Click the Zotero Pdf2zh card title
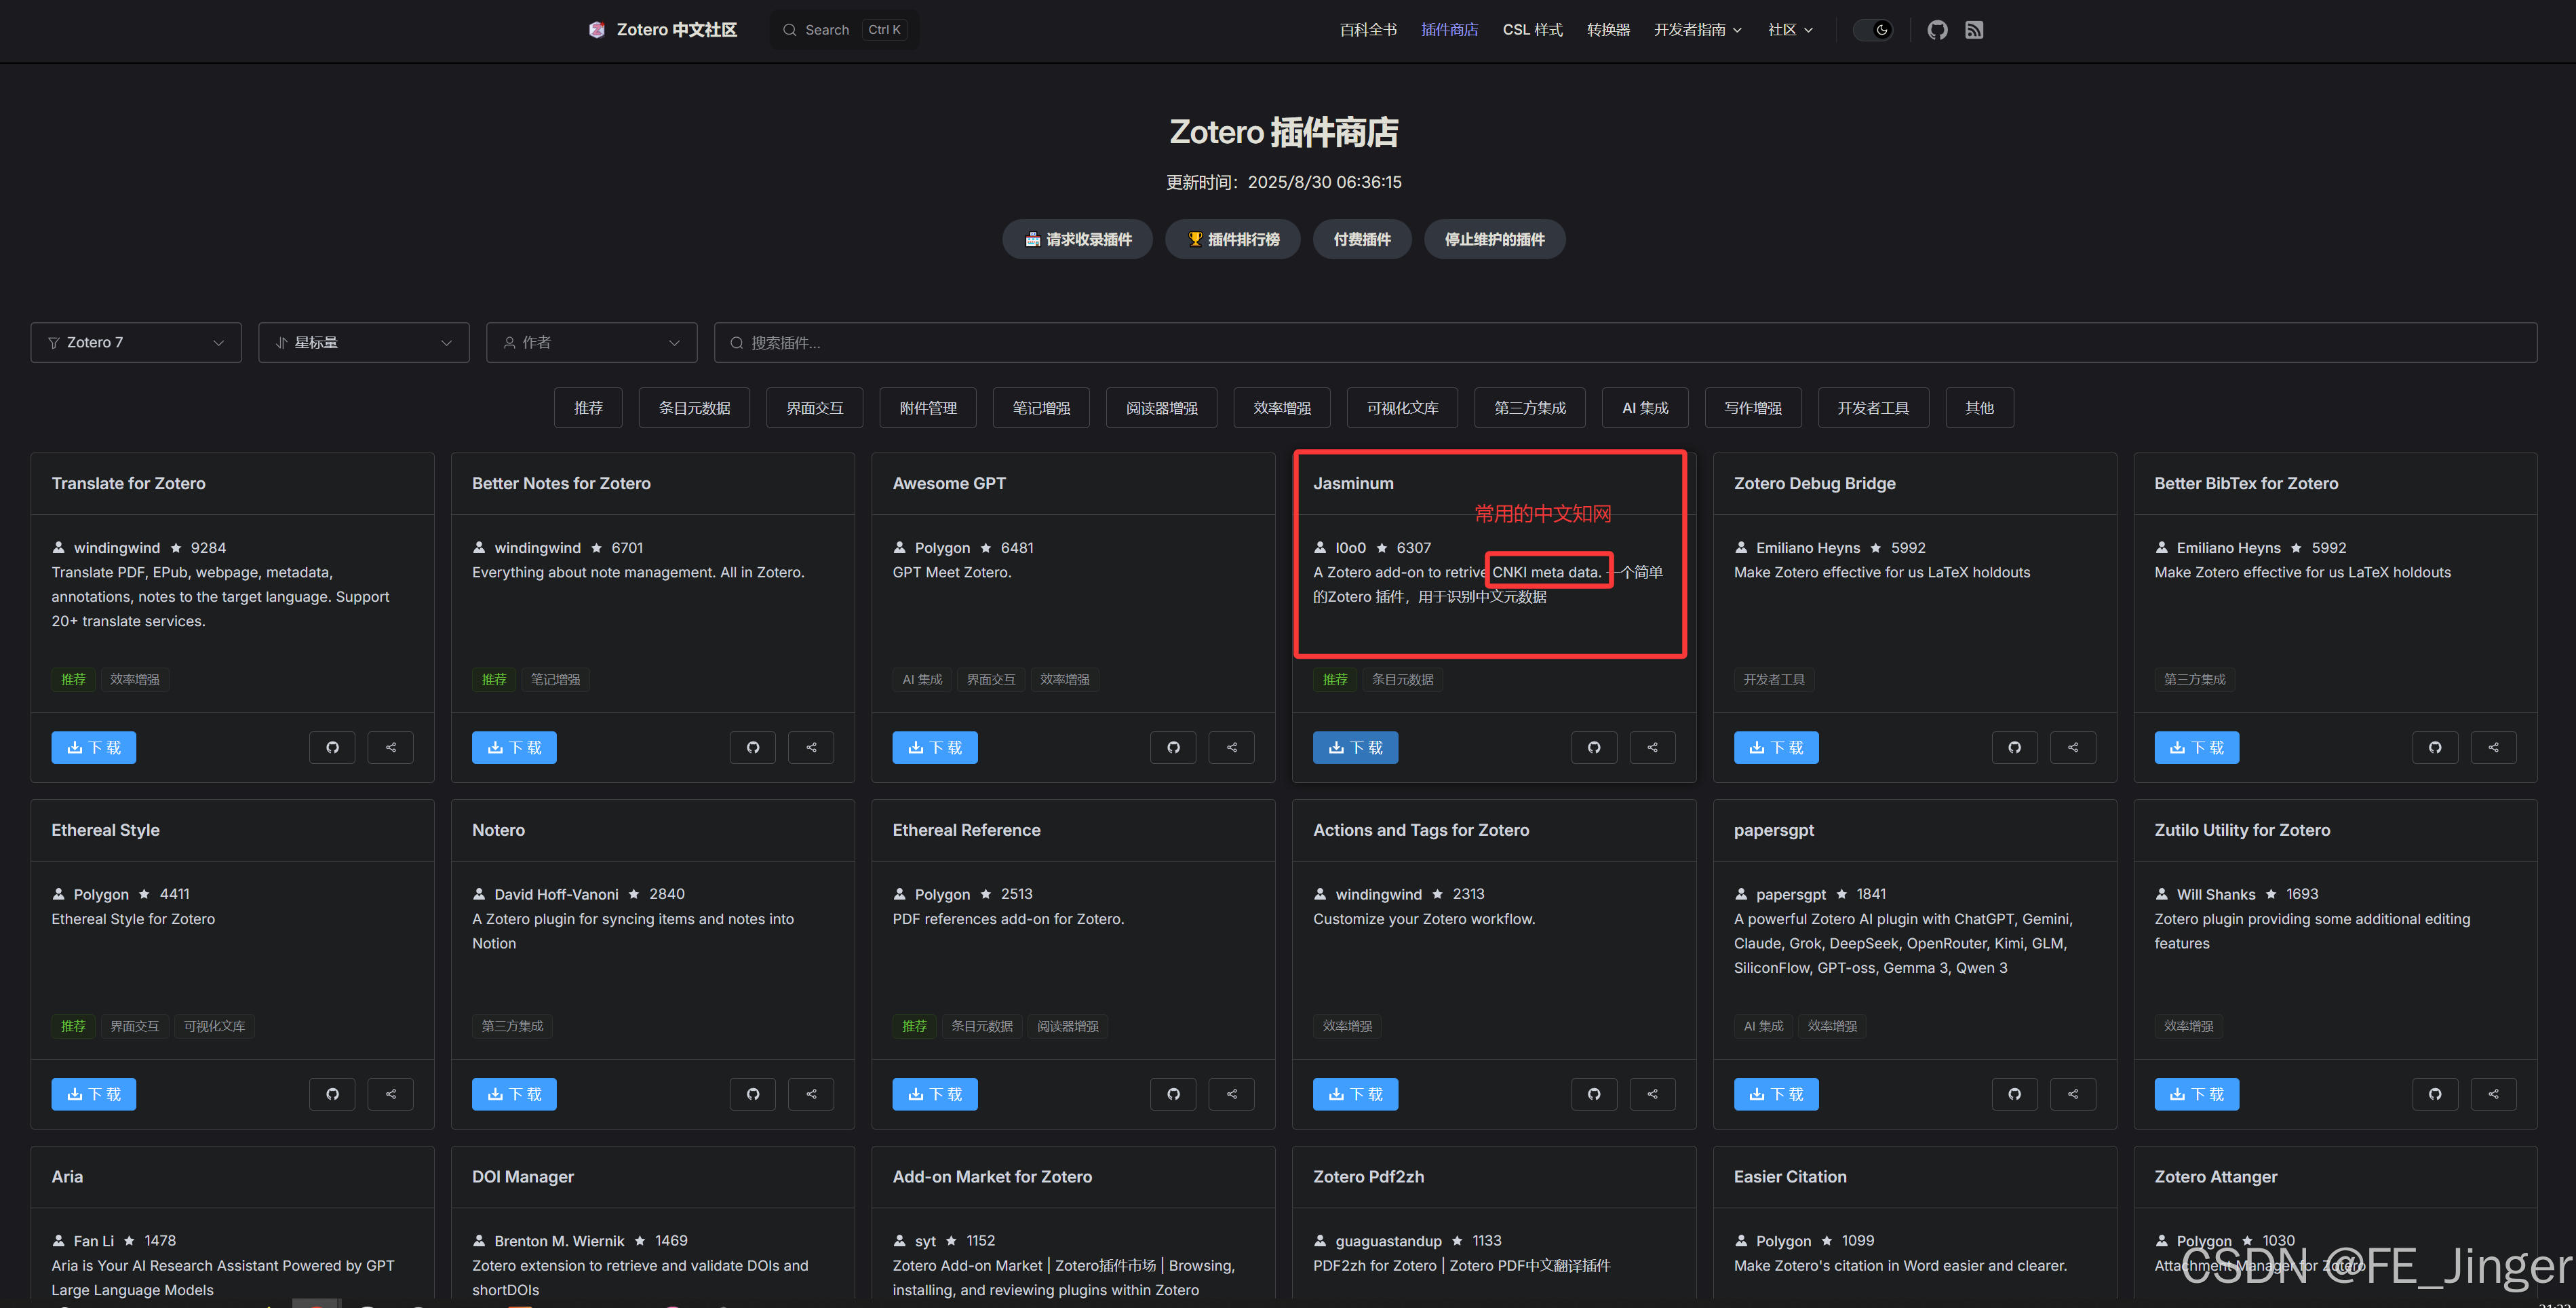2576x1308 pixels. point(1368,1176)
